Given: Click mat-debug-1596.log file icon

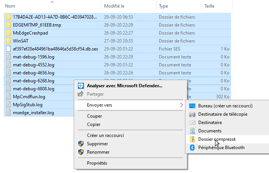Looking at the screenshot, I should pos(8,57).
